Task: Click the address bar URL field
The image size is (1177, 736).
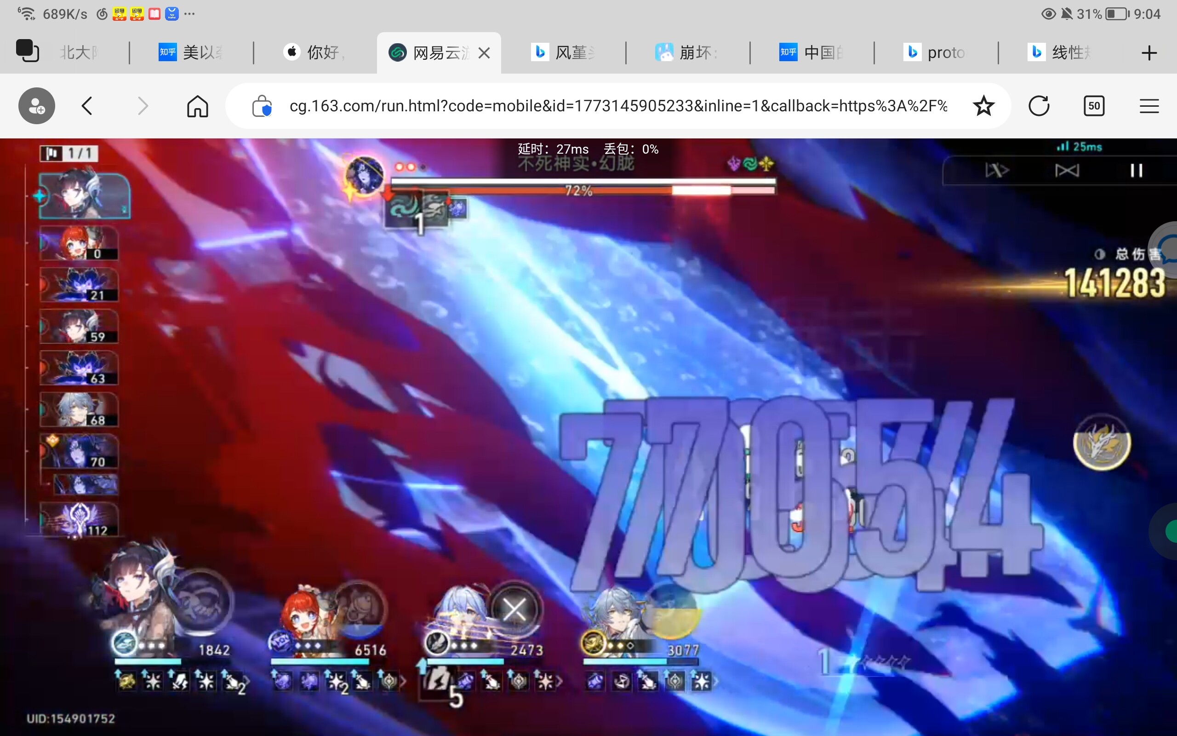Action: pos(617,106)
